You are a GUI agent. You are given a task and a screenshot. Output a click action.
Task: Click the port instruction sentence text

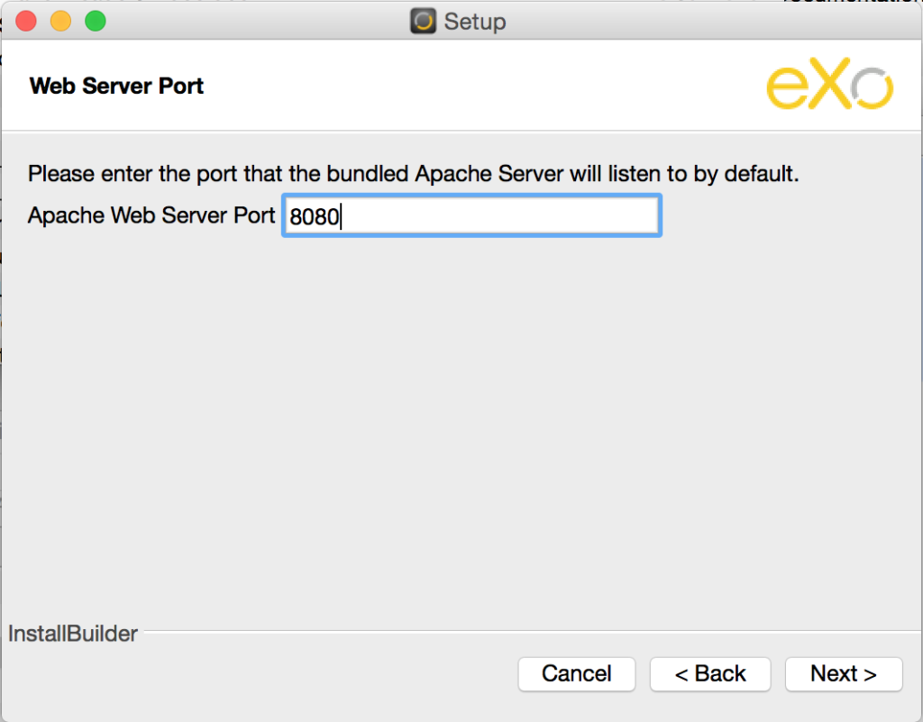click(413, 174)
